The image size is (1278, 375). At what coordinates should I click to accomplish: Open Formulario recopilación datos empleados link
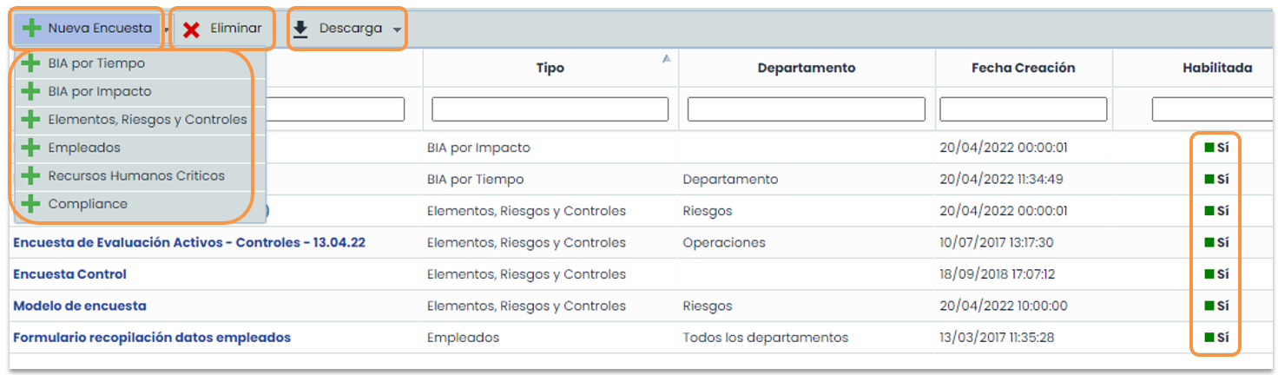tap(152, 338)
